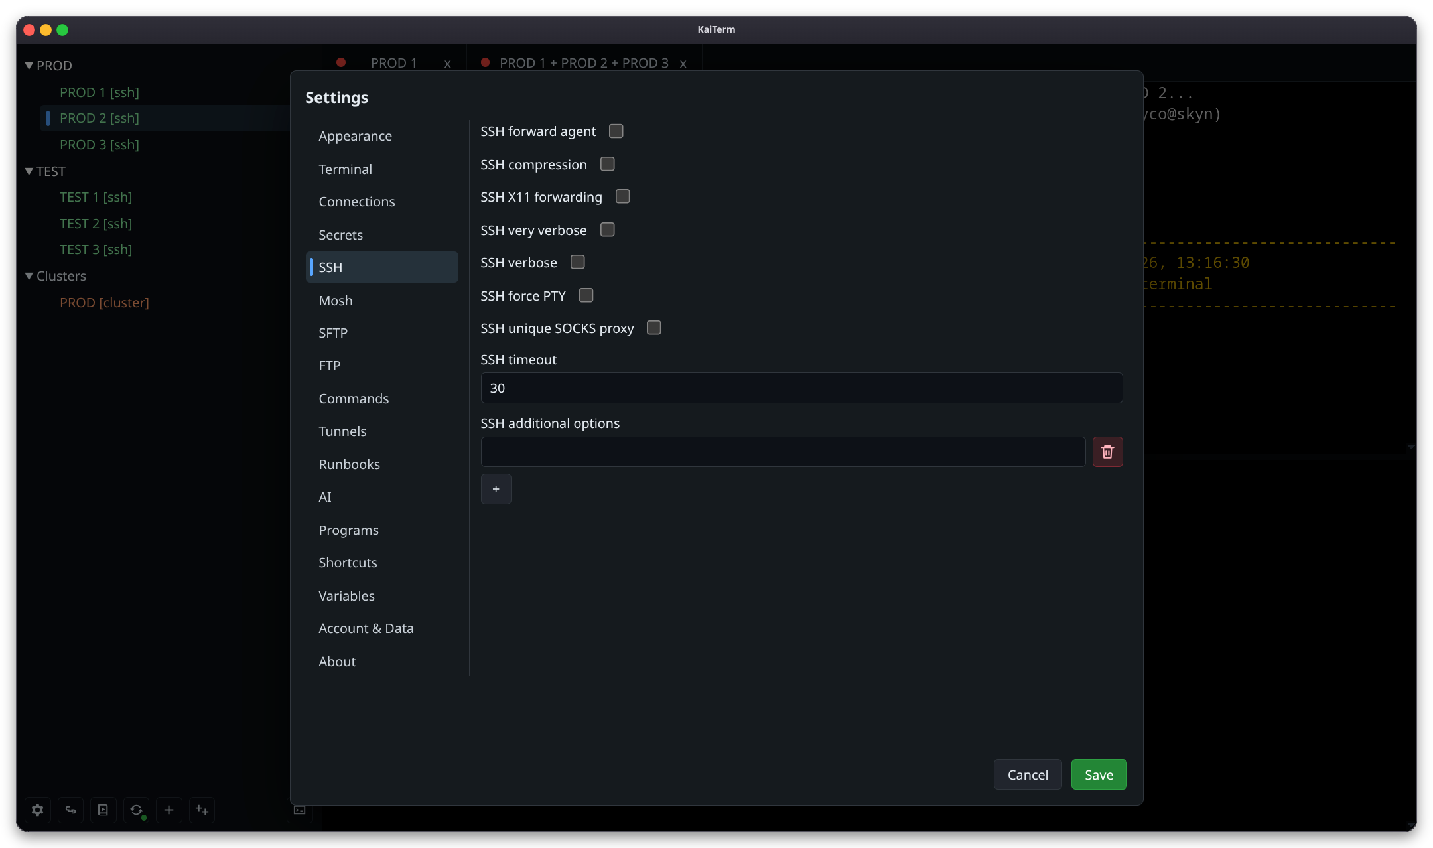This screenshot has width=1433, height=848.
Task: Open the Account & Data settings section
Action: point(382,628)
